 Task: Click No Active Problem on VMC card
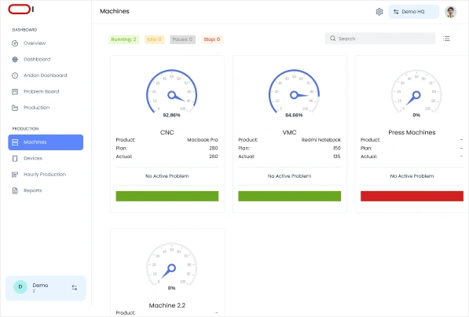[290, 176]
